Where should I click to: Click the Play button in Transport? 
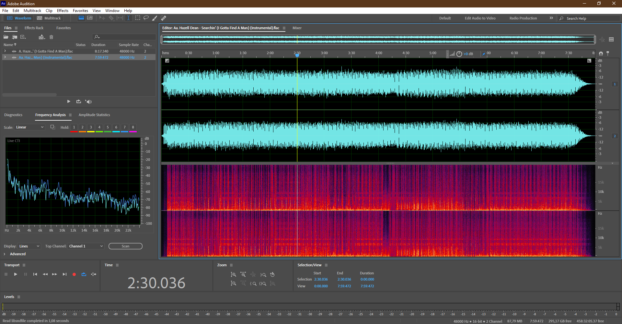[16, 274]
